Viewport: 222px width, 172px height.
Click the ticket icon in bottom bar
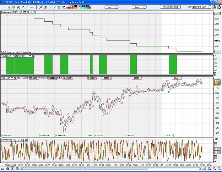[3, 168]
